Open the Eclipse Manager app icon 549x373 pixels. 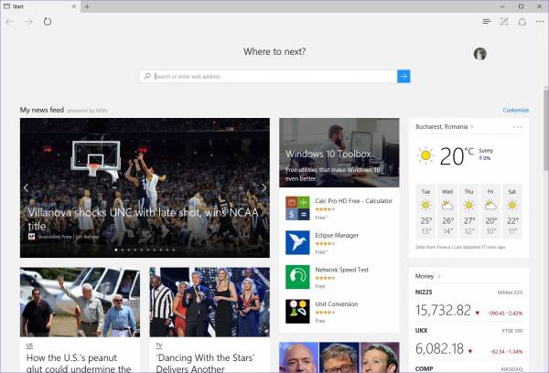[x=297, y=242]
